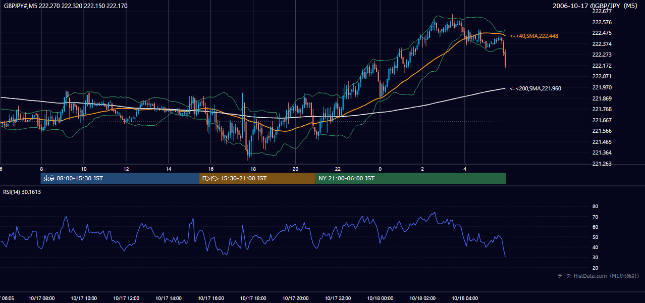Click hour tick 12 below price chart

click(126, 169)
